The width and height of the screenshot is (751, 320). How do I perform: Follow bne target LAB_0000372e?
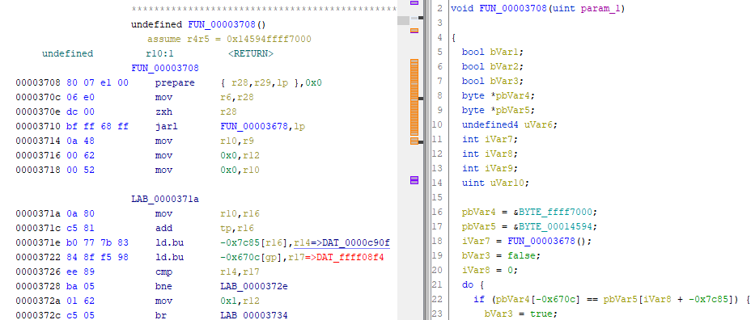(253, 287)
